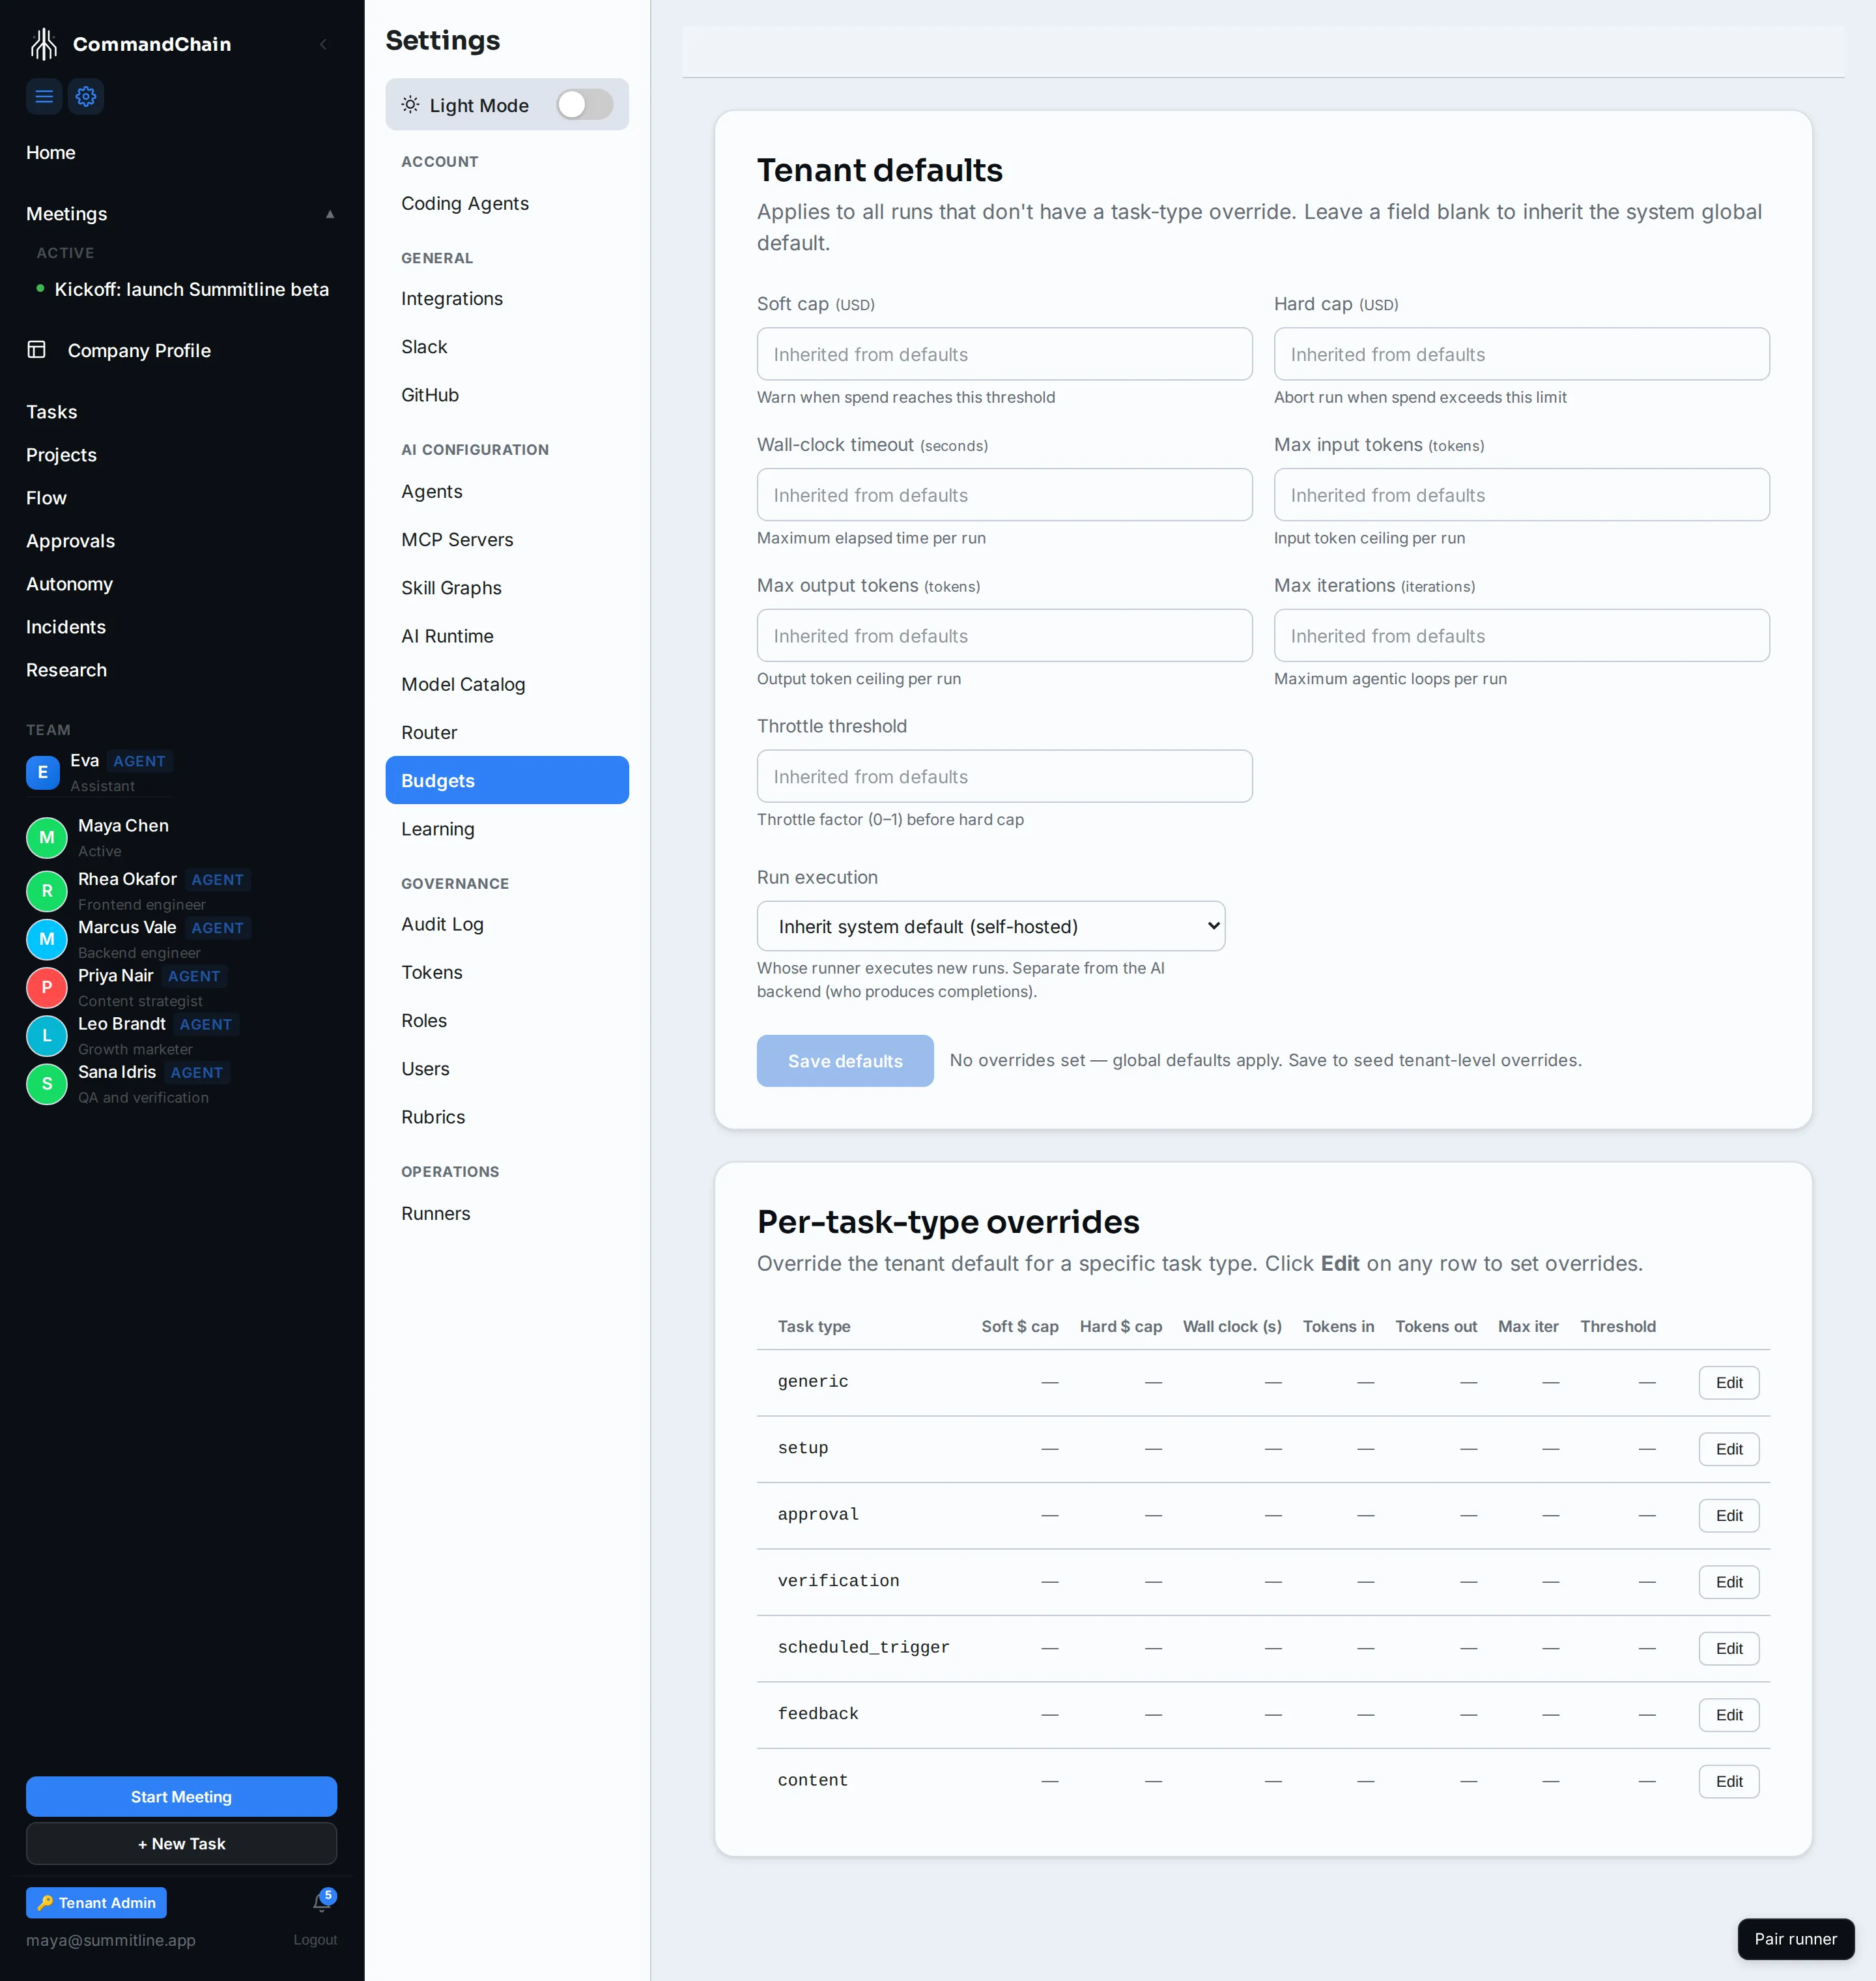This screenshot has height=1981, width=1876.
Task: Edit the generic task type row
Action: pyautogui.click(x=1728, y=1383)
